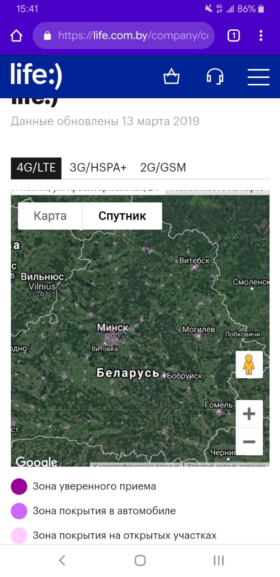Select the Зона уверенного приема color swatch
Viewport: 280px width, 577px height.
tap(19, 487)
